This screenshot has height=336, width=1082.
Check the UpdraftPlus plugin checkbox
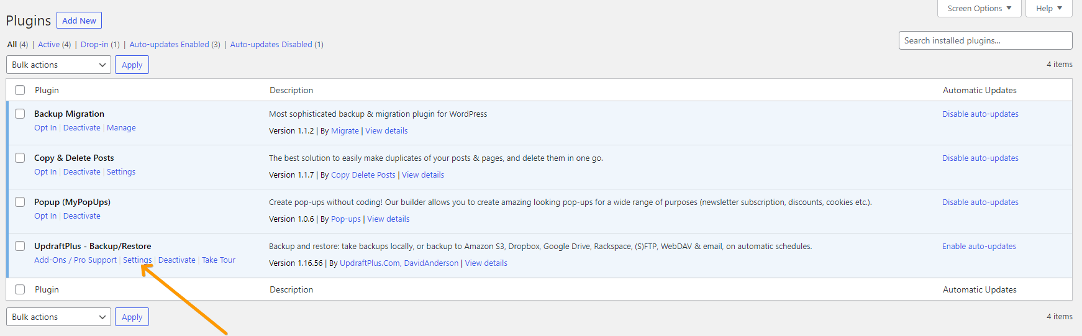pos(20,246)
